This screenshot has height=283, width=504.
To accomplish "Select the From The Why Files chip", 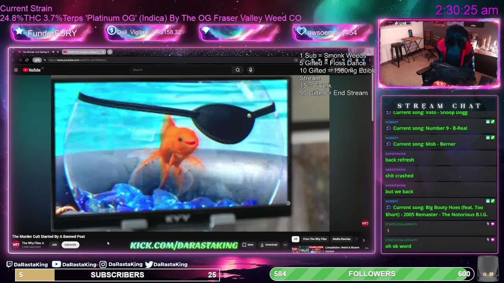I will click(315, 239).
